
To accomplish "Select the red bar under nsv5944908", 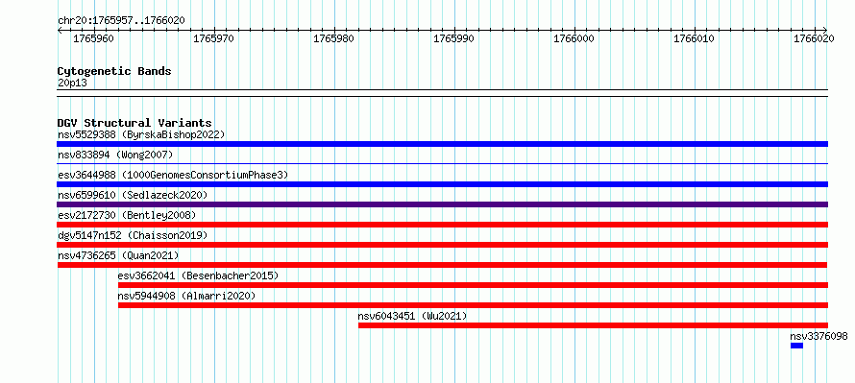I will tap(473, 305).
